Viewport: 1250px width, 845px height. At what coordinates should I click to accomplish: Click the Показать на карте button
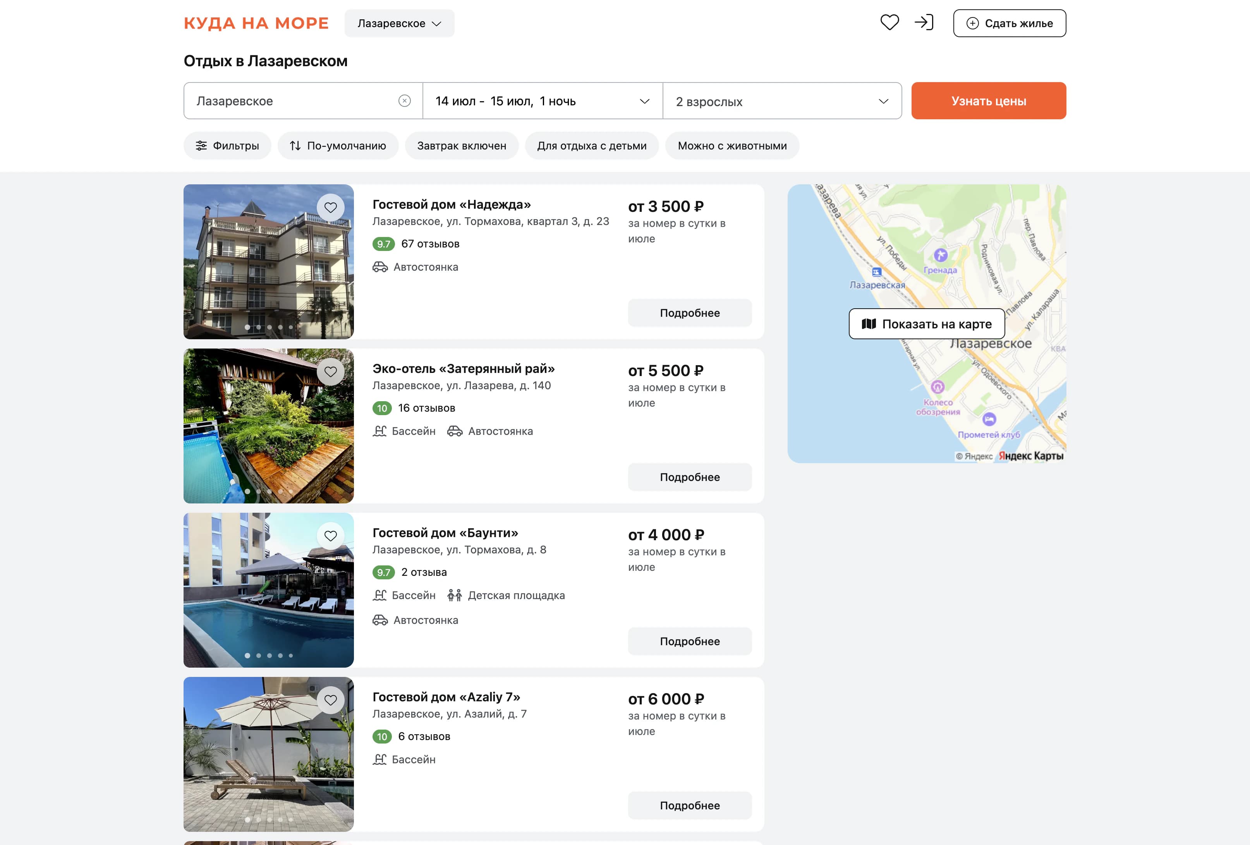[x=927, y=324]
